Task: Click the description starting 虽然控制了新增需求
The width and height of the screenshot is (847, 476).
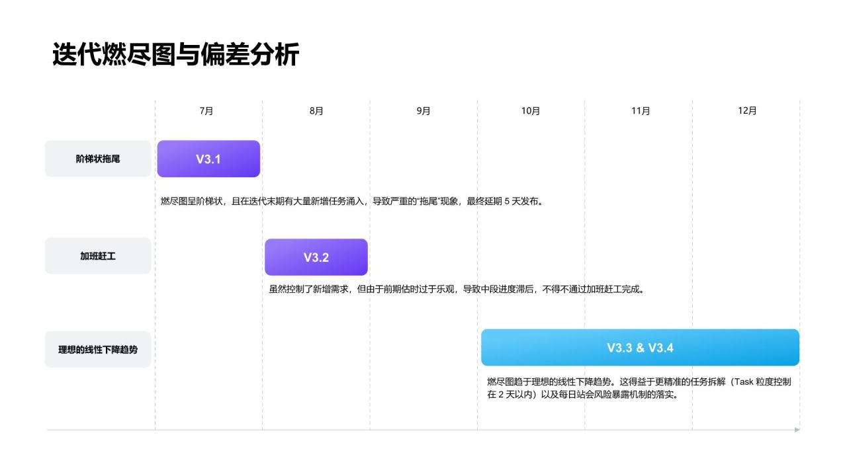Action: pos(457,289)
